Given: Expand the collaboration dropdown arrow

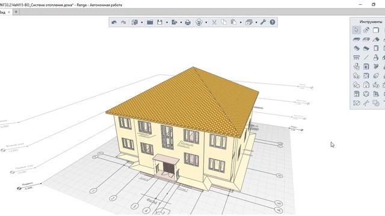Looking at the screenshot, I should [206, 23].
